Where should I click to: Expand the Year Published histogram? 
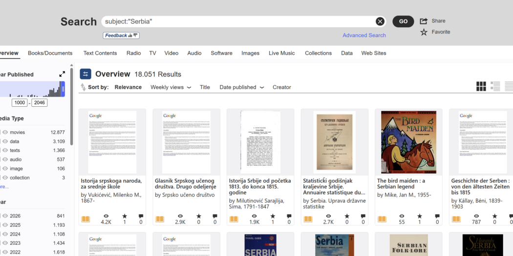click(x=62, y=74)
